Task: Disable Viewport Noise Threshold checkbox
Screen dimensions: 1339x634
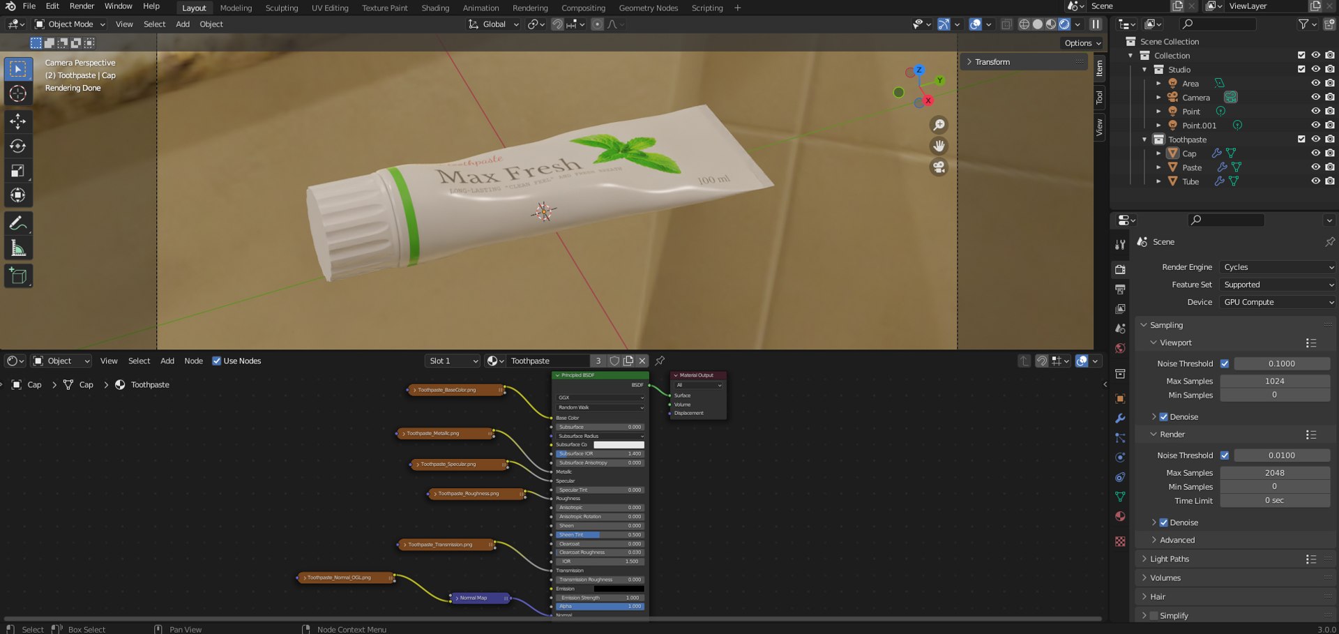Action: 1225,363
